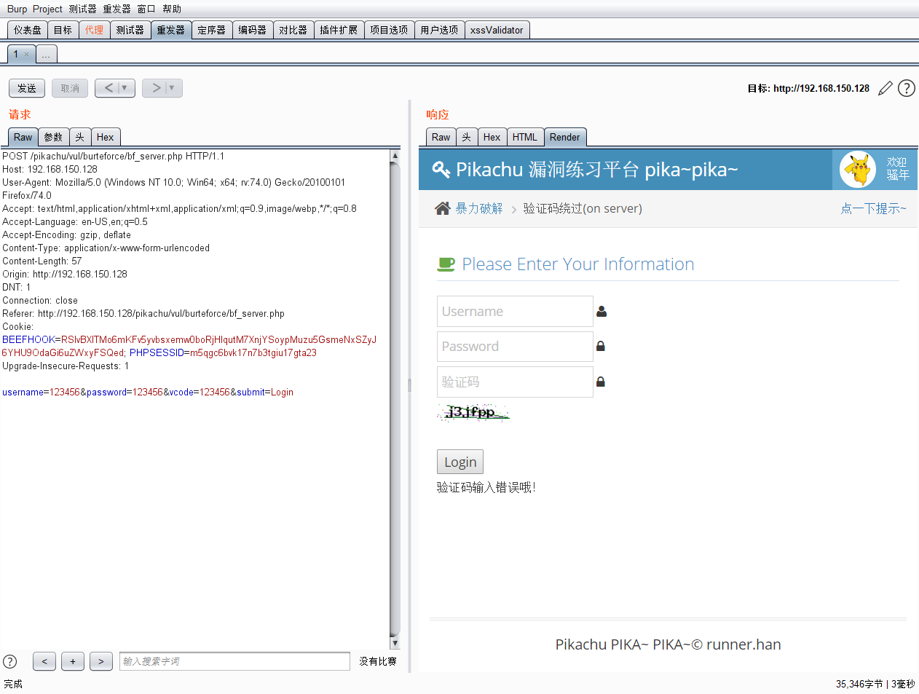Click the search previous match < button
The width and height of the screenshot is (919, 694).
click(x=44, y=661)
